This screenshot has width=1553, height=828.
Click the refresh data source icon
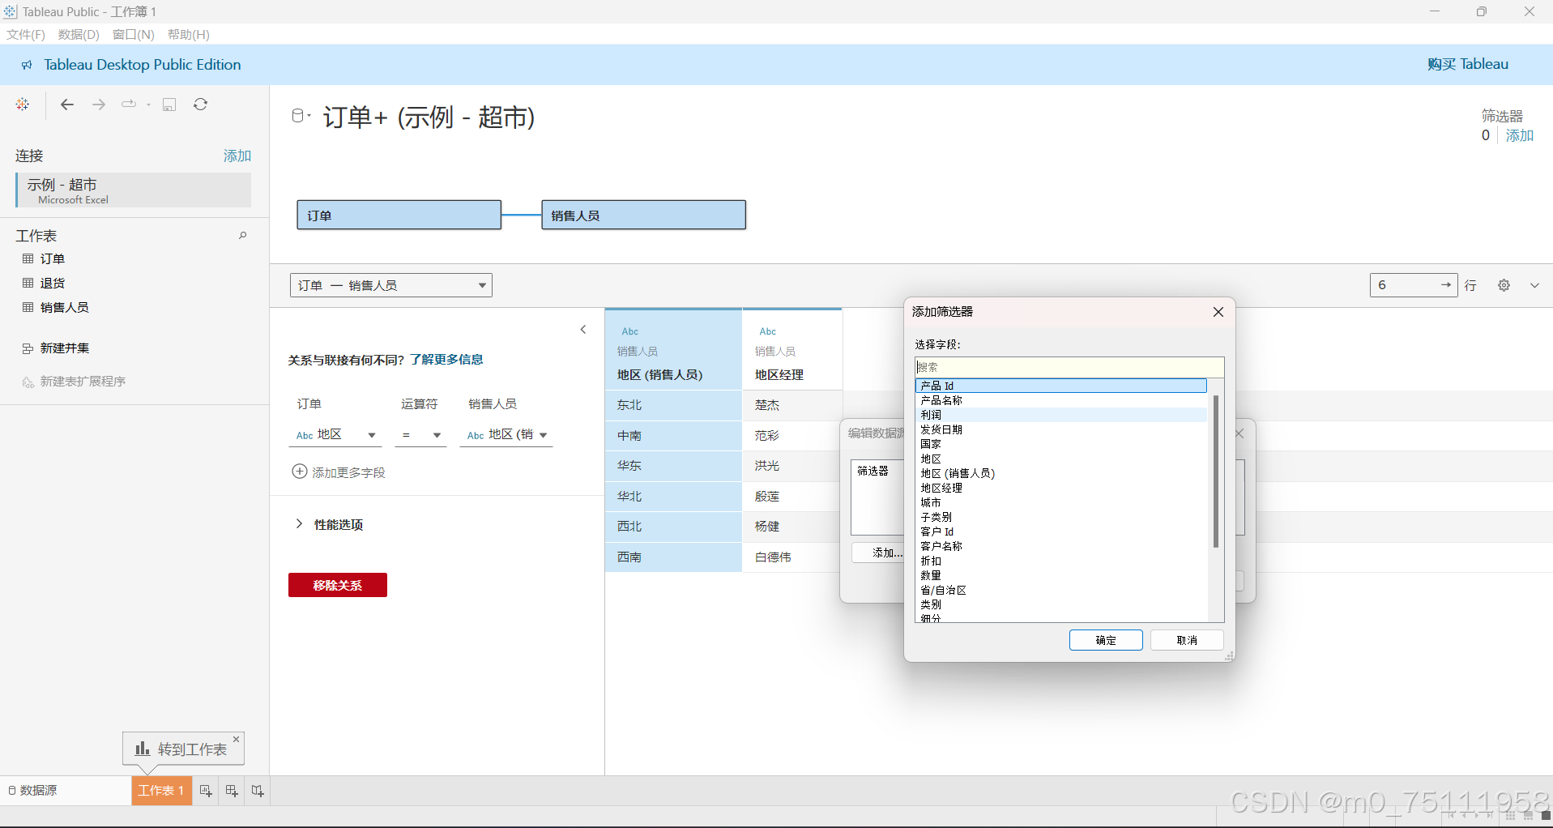point(201,105)
